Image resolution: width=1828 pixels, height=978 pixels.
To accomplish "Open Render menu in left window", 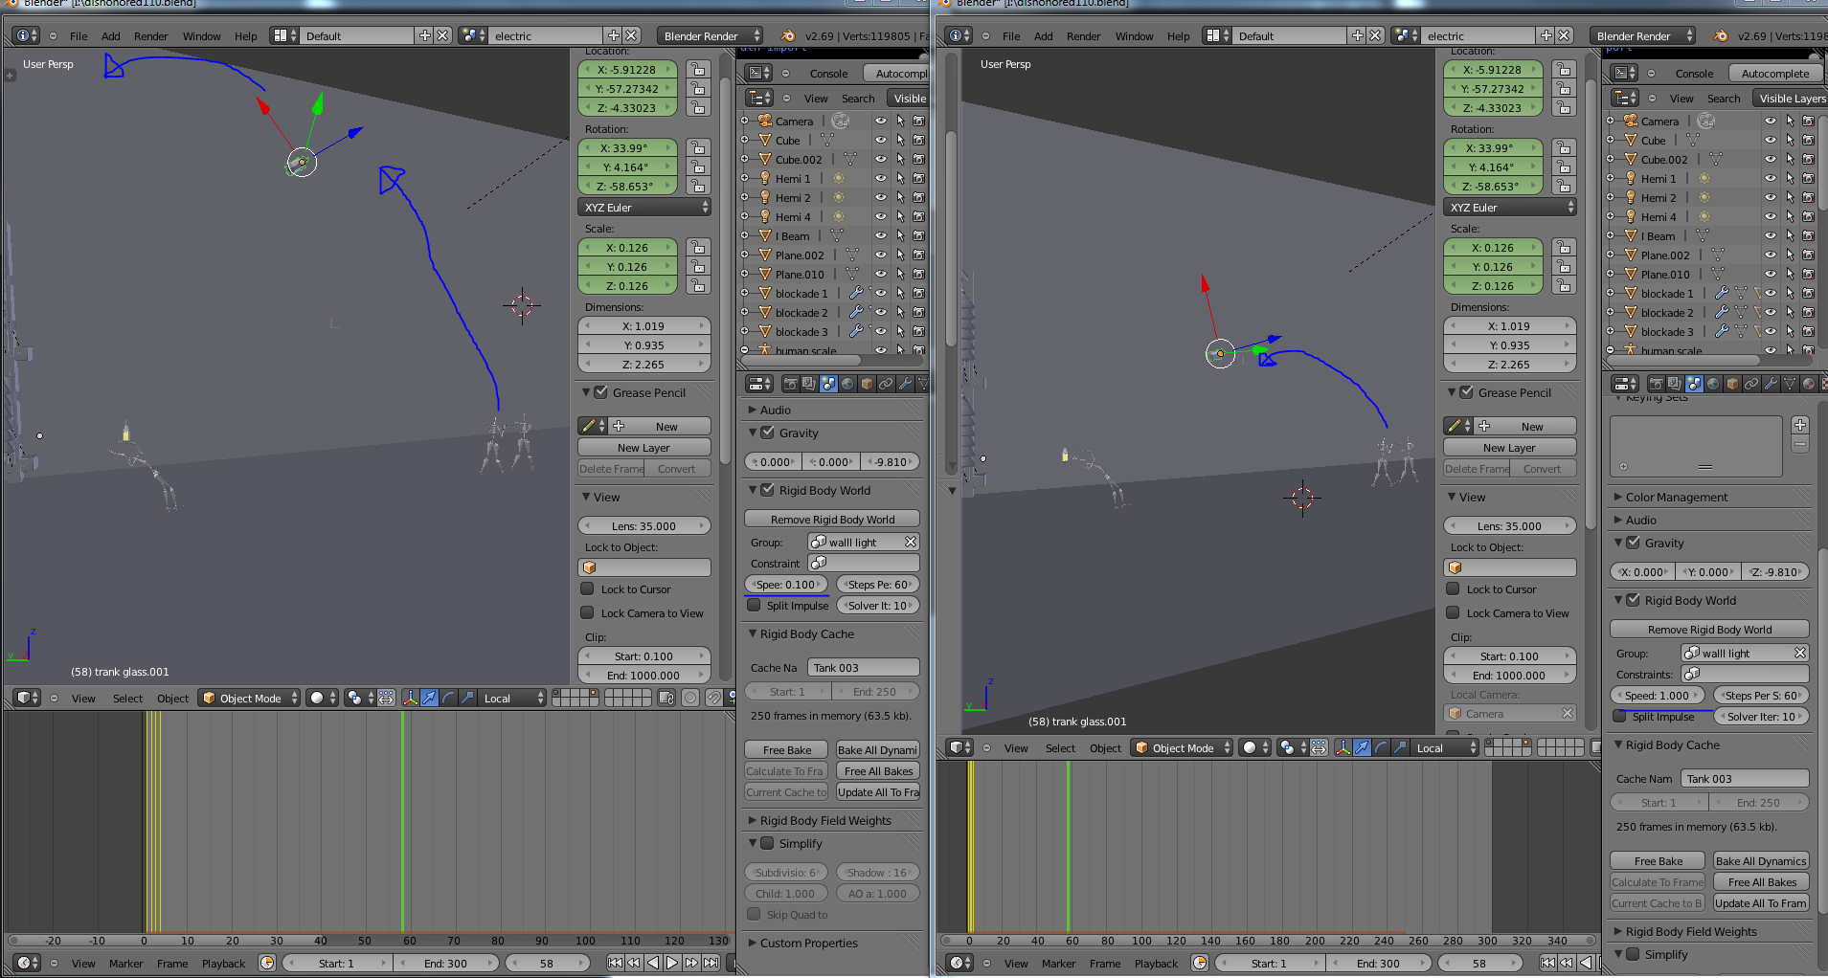I will (150, 36).
